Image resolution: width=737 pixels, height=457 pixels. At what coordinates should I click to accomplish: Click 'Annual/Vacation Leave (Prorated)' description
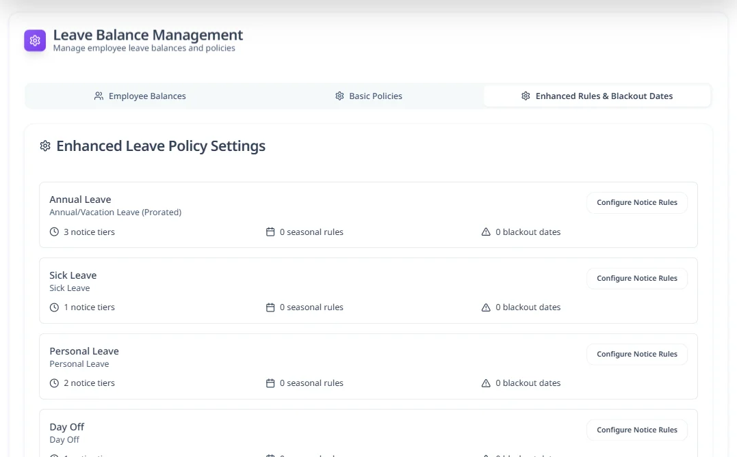tap(115, 212)
